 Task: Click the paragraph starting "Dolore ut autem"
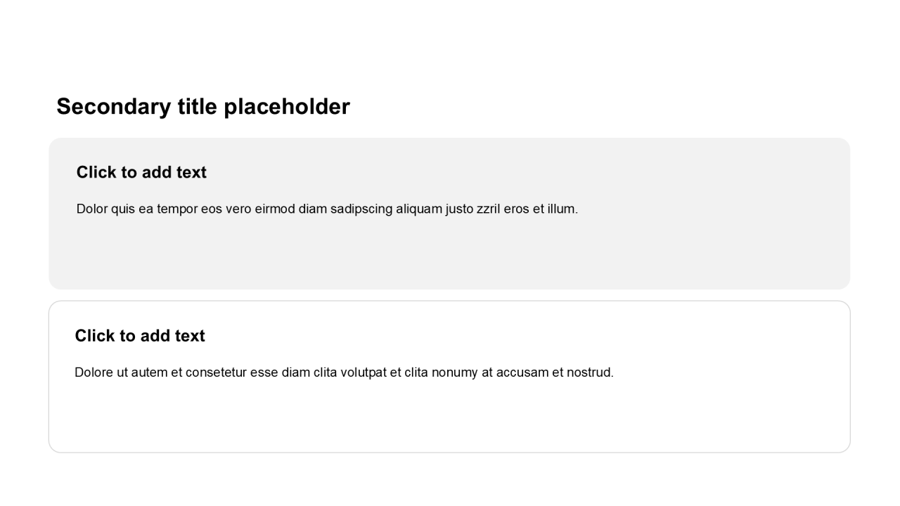tap(344, 372)
